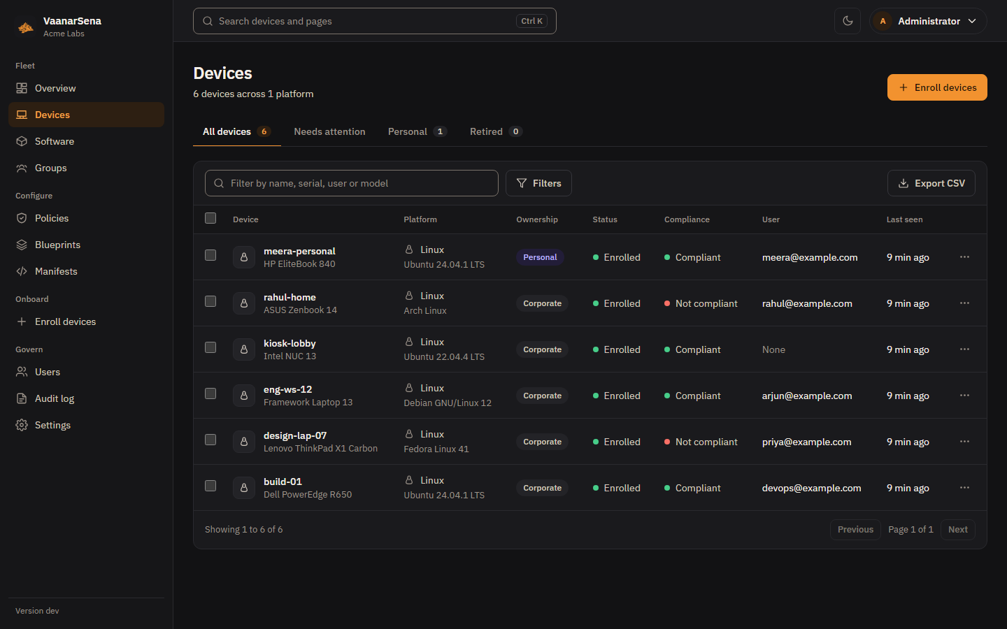This screenshot has height=629, width=1007.
Task: Open the Groups page in the sidebar
Action: (x=86, y=168)
